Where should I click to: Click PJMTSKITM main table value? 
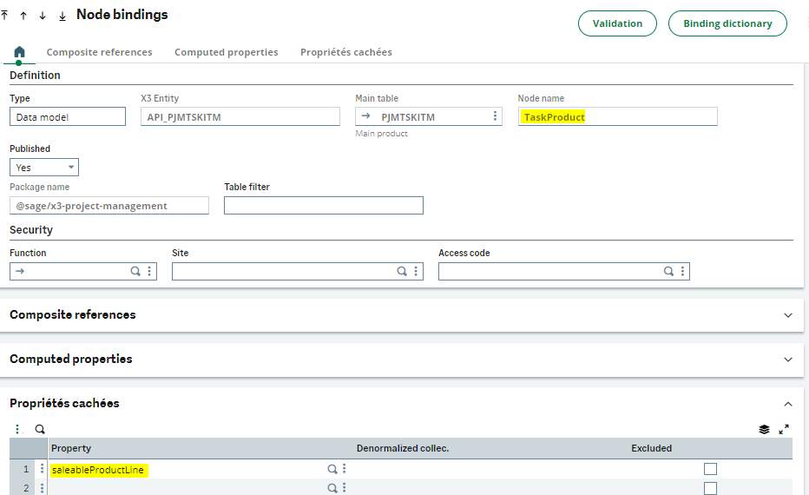[x=408, y=117]
